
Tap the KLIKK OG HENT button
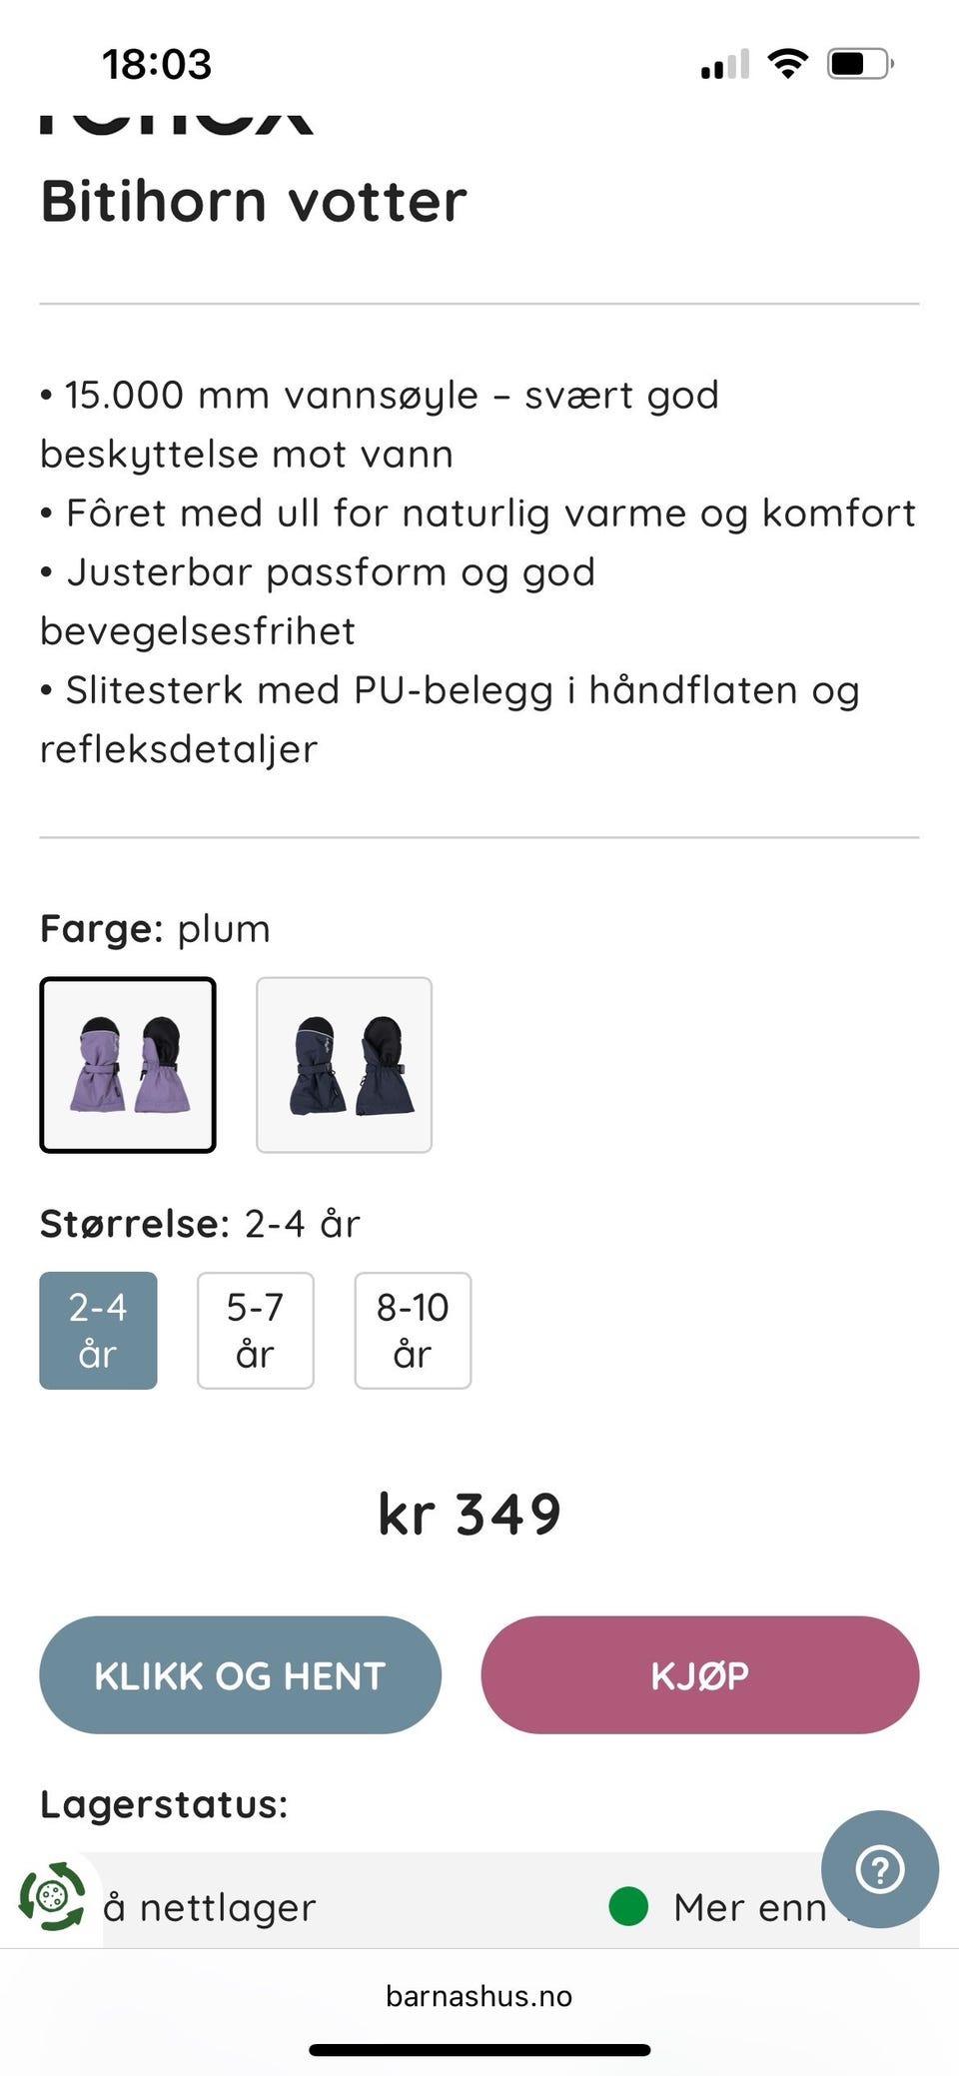click(240, 1674)
